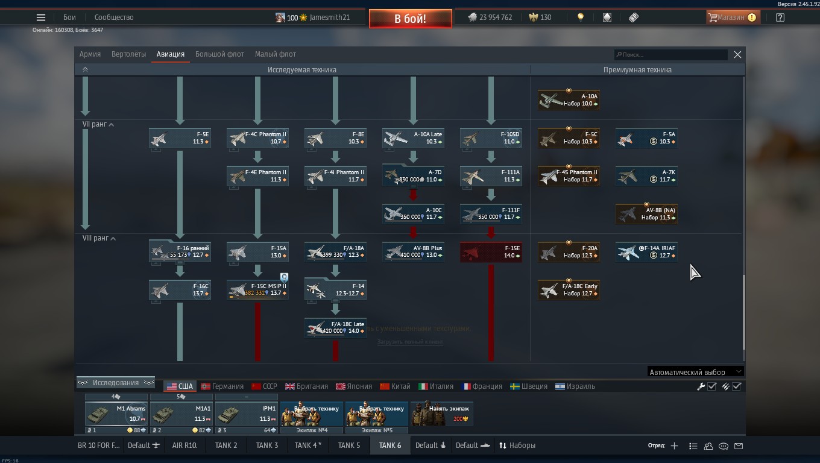This screenshot has height=463, width=820.
Task: Select the F-8E aircraft card
Action: point(335,138)
